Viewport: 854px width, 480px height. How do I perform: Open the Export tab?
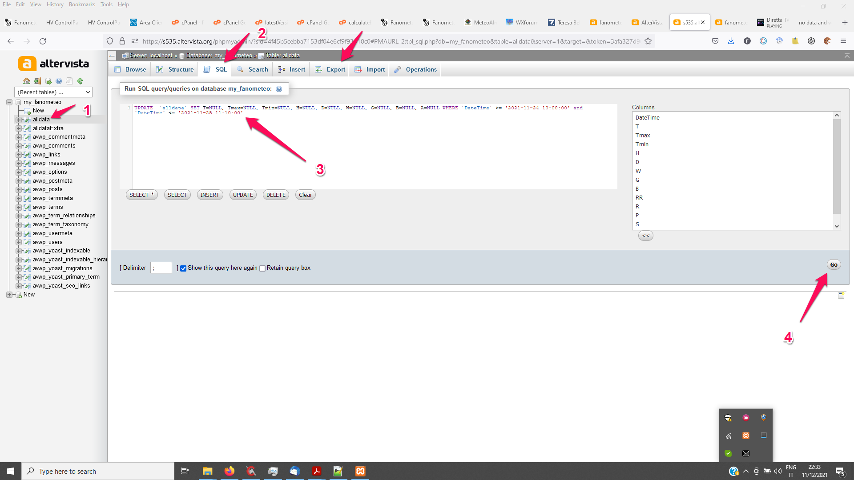330,69
